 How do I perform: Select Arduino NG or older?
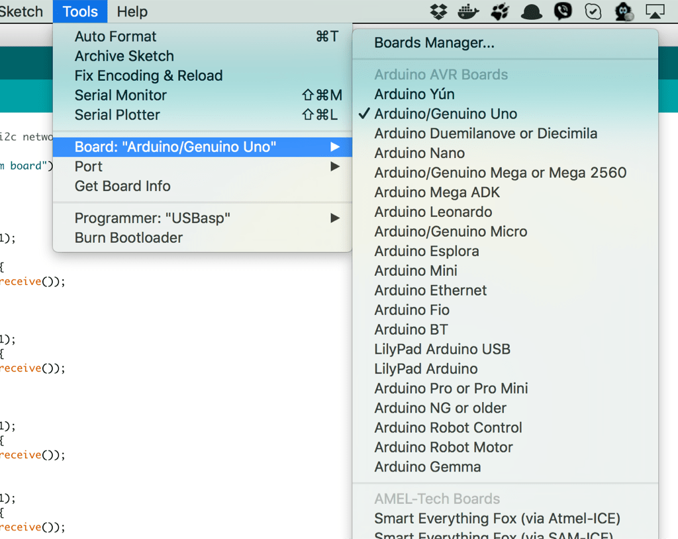505,408
